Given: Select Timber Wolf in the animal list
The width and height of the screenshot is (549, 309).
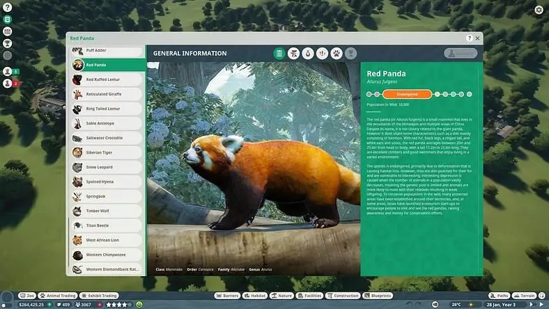Looking at the screenshot, I should (107, 211).
